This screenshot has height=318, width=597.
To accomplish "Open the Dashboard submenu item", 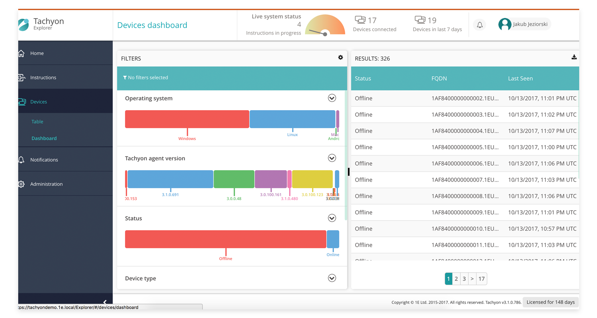I will pos(44,138).
